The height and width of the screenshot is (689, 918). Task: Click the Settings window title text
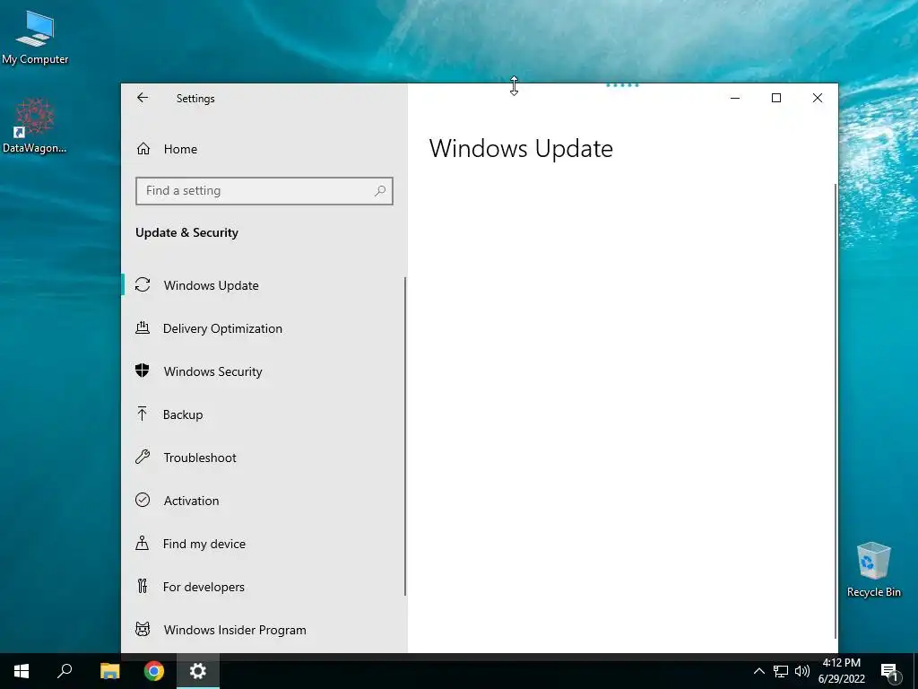195,99
